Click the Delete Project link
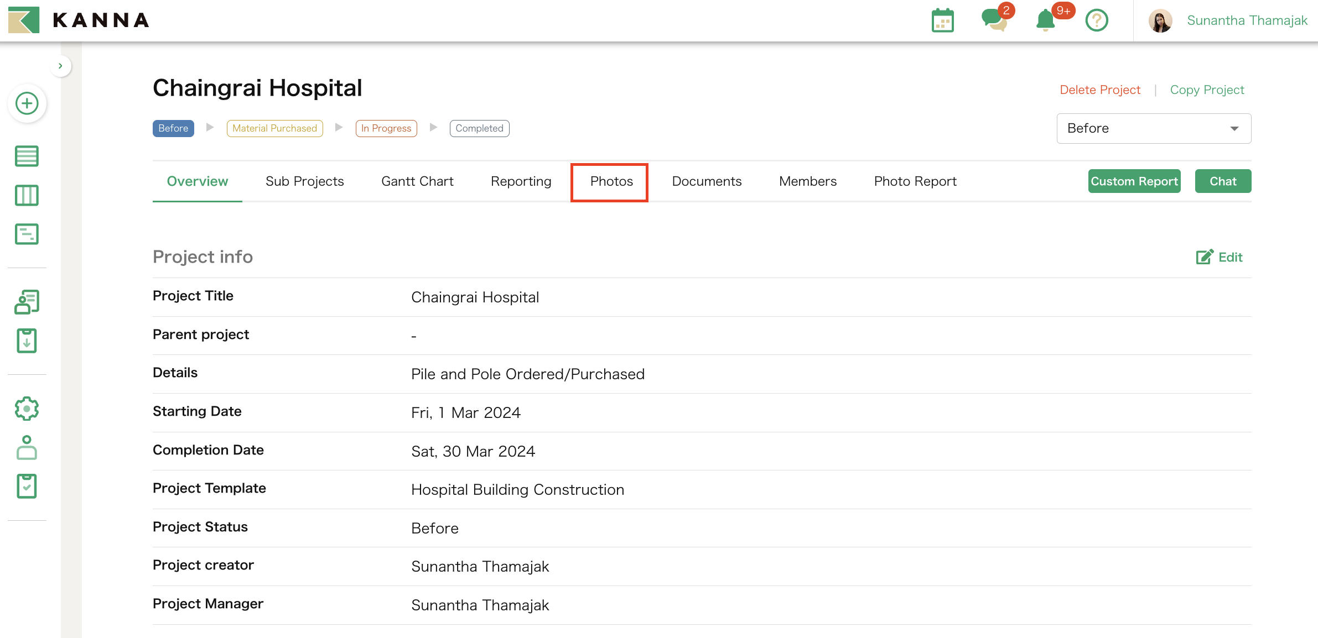The height and width of the screenshot is (638, 1318). pos(1099,90)
